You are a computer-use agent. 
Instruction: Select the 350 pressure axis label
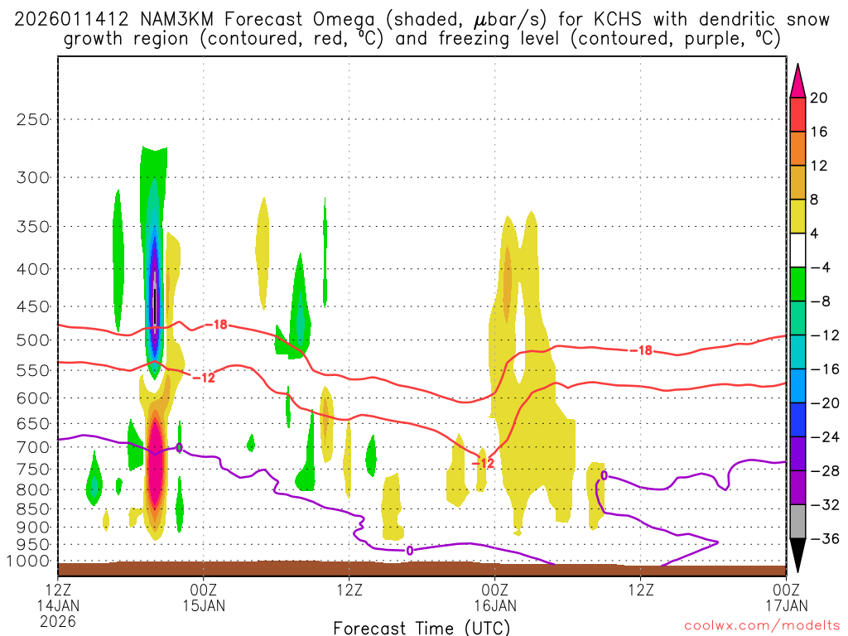(x=33, y=227)
